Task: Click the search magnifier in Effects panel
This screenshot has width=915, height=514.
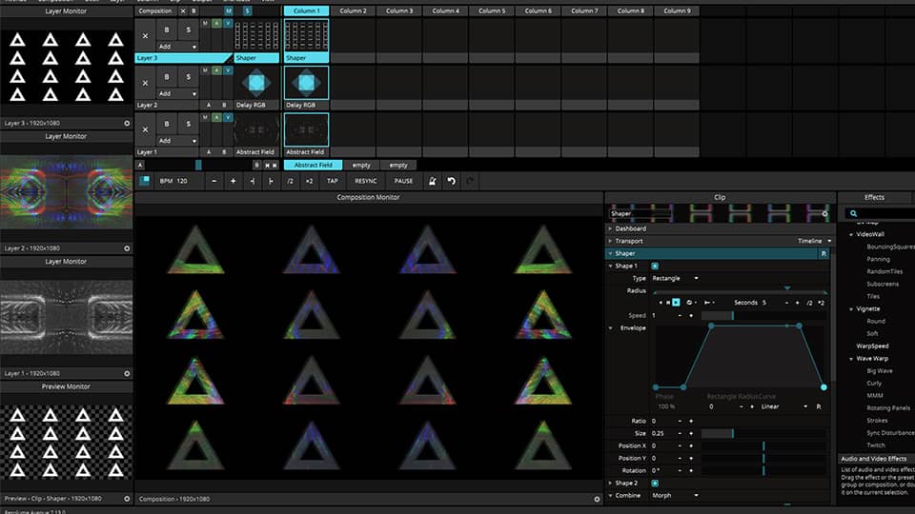Action: tap(853, 214)
